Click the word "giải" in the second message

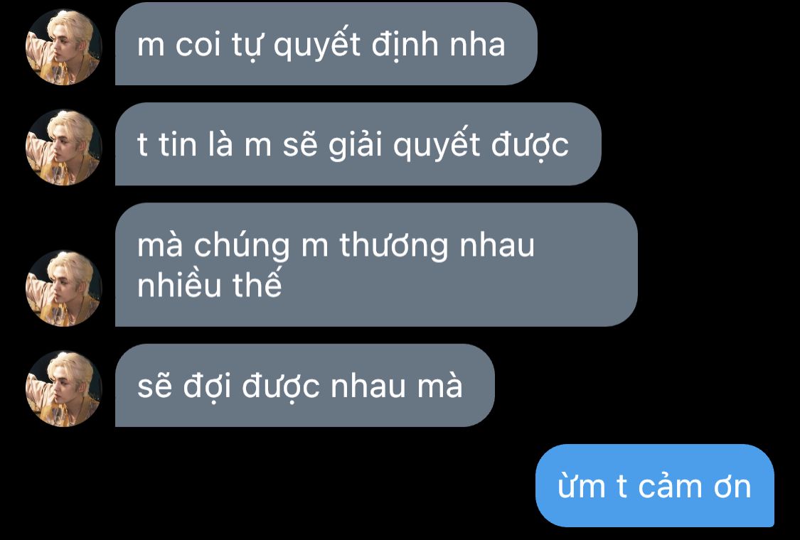(355, 145)
